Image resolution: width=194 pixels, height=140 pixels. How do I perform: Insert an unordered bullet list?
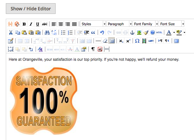click(63, 32)
